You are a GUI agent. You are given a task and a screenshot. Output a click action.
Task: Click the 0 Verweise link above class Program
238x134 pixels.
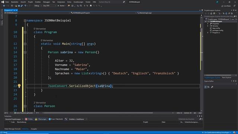pos(40,29)
